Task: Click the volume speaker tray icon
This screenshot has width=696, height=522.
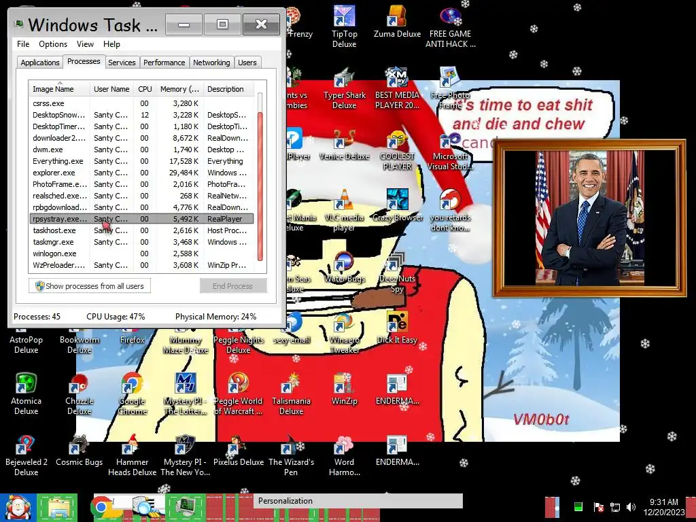Action: click(x=631, y=507)
